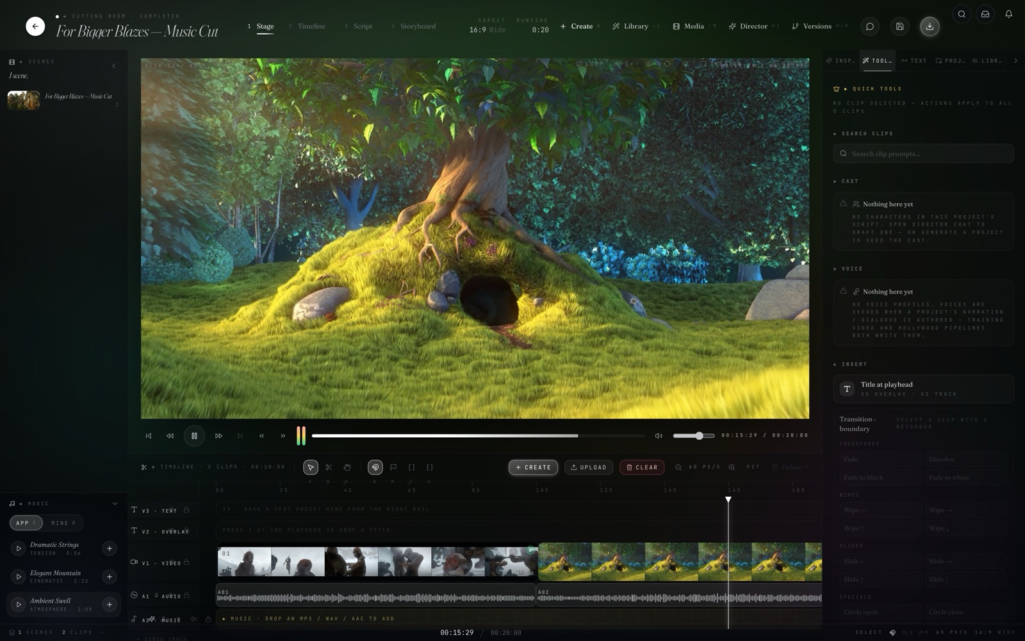Image resolution: width=1025 pixels, height=641 pixels.
Task: Click the download export icon
Action: pos(930,26)
